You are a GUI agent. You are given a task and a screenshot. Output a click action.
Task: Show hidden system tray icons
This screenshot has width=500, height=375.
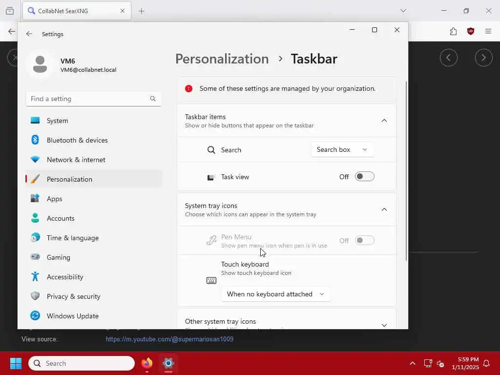[x=413, y=363]
